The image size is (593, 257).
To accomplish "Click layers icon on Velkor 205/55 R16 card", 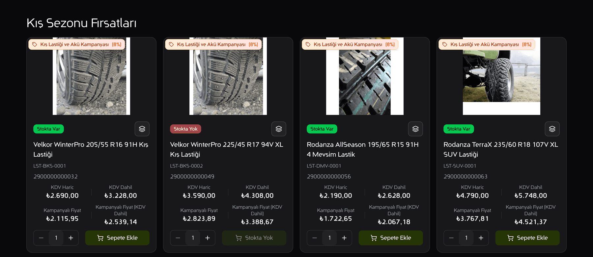I will pyautogui.click(x=142, y=129).
